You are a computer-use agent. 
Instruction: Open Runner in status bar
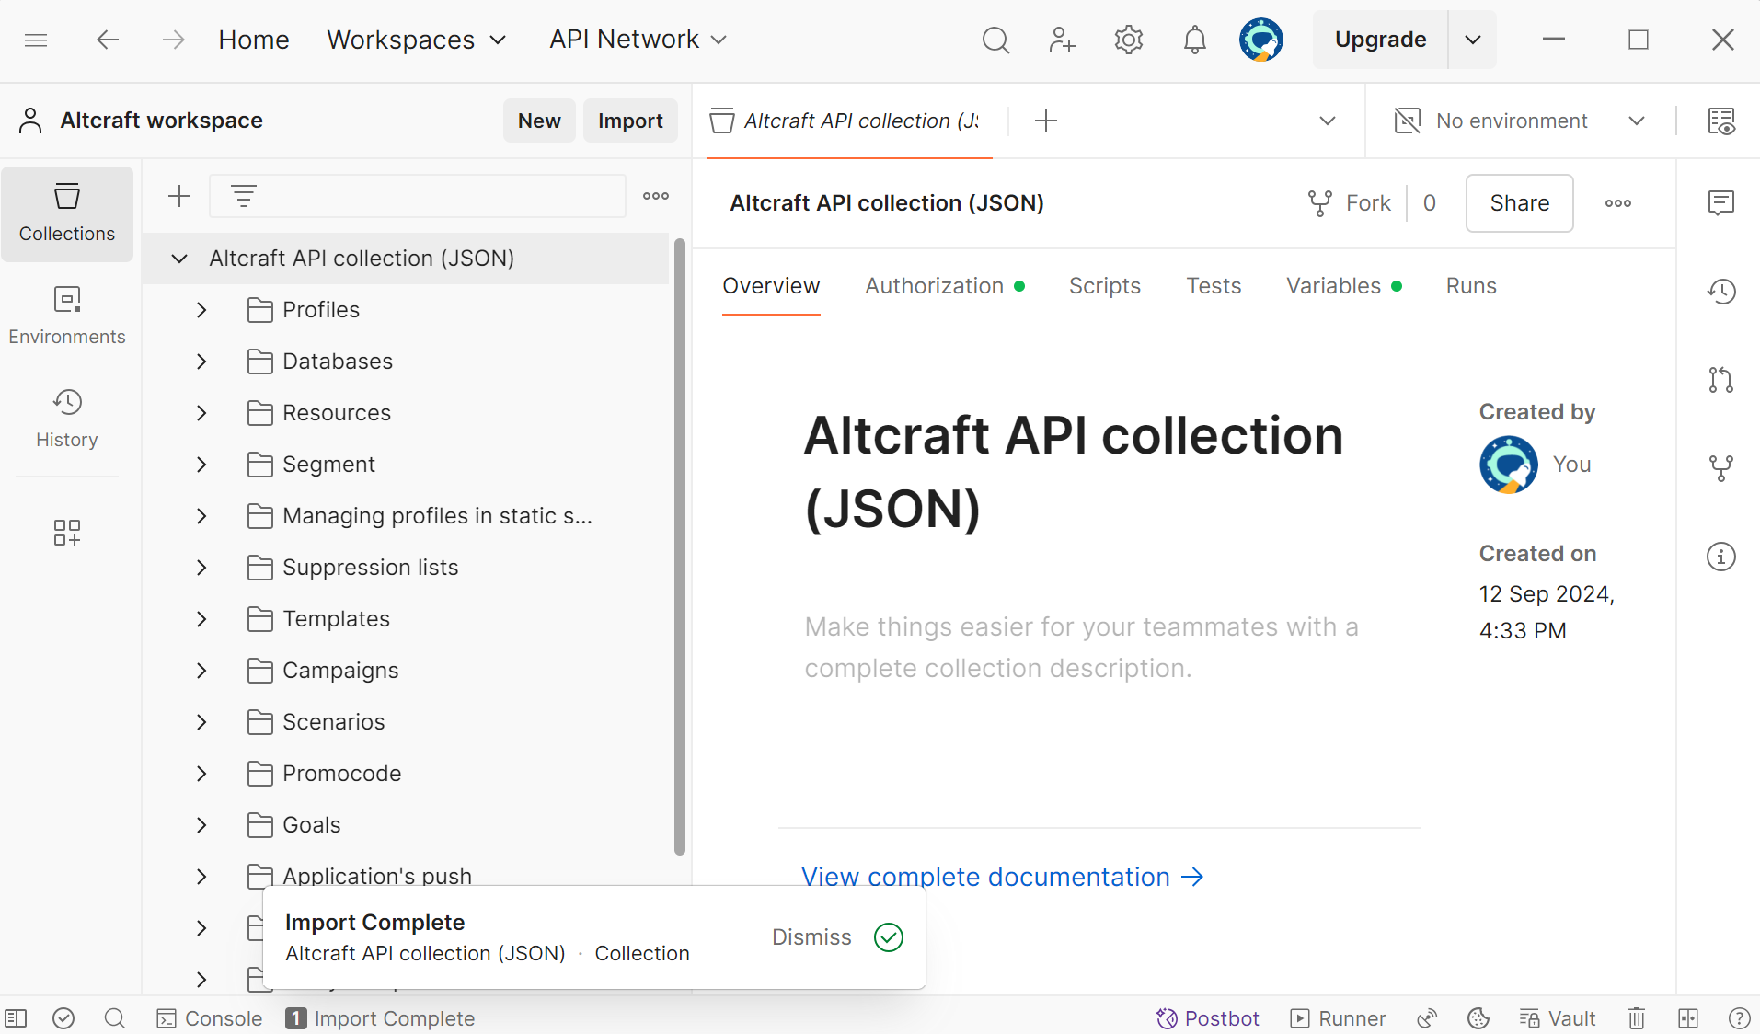click(x=1338, y=1018)
